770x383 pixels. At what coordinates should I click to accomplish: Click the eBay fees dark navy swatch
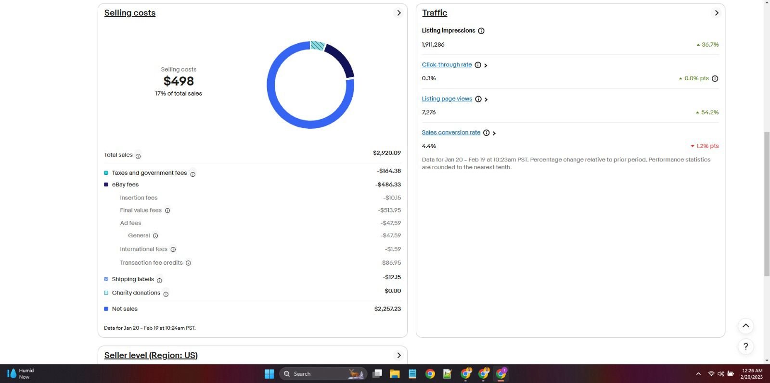(x=106, y=185)
